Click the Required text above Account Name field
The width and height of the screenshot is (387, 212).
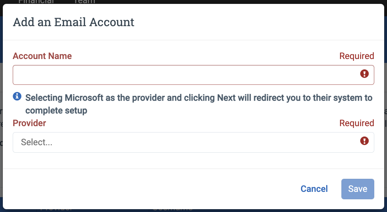[357, 56]
